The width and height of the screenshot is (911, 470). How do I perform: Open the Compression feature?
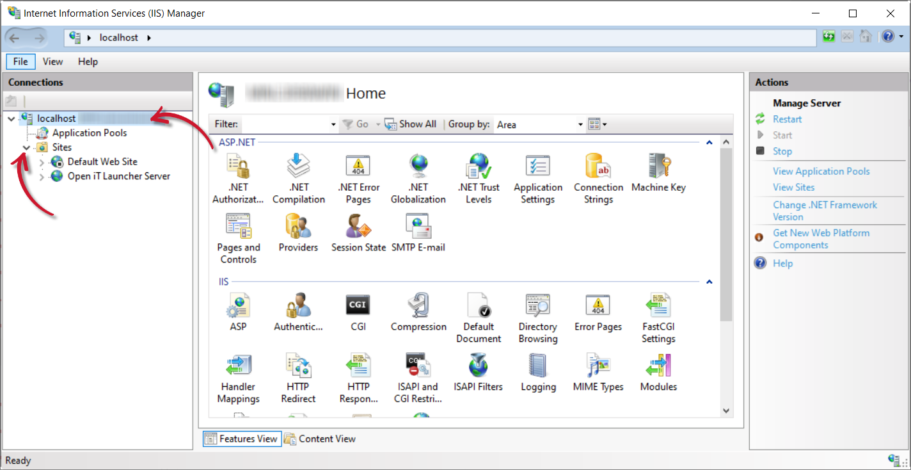coord(418,306)
